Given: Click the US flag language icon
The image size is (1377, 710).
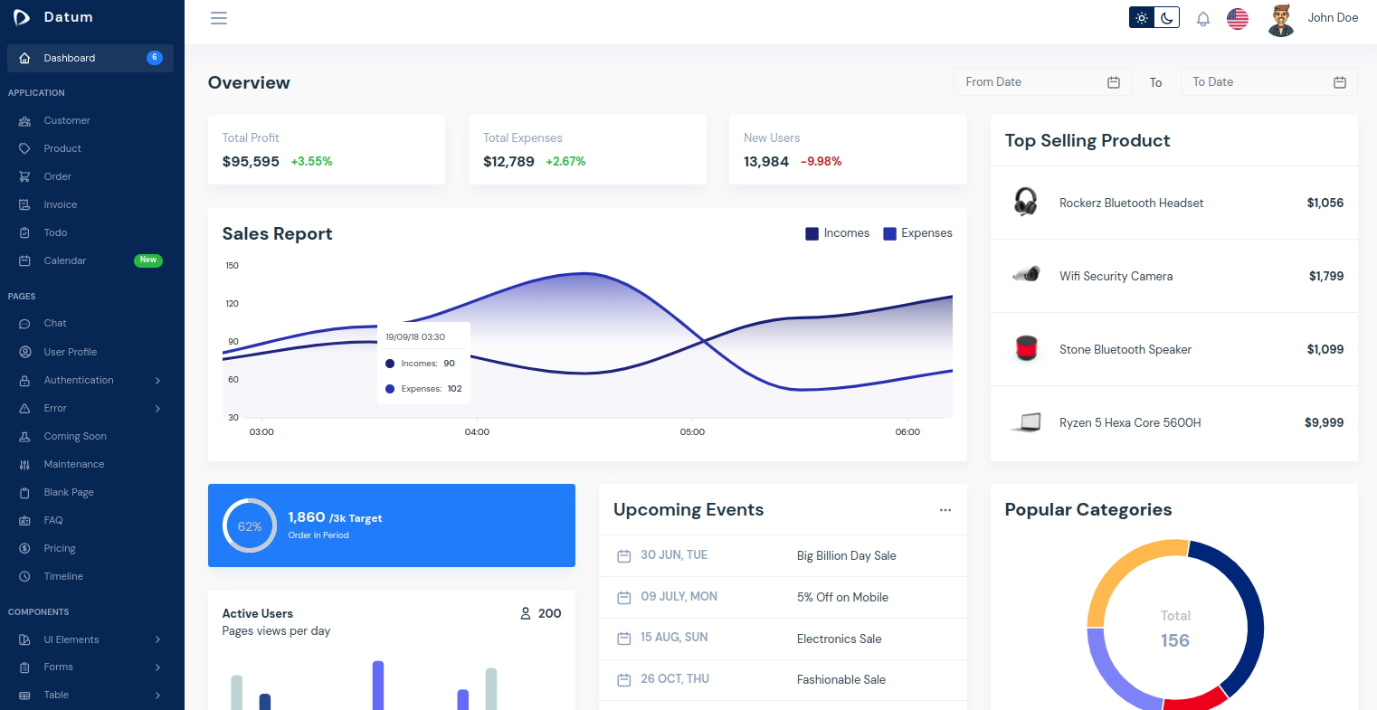Looking at the screenshot, I should point(1237,18).
